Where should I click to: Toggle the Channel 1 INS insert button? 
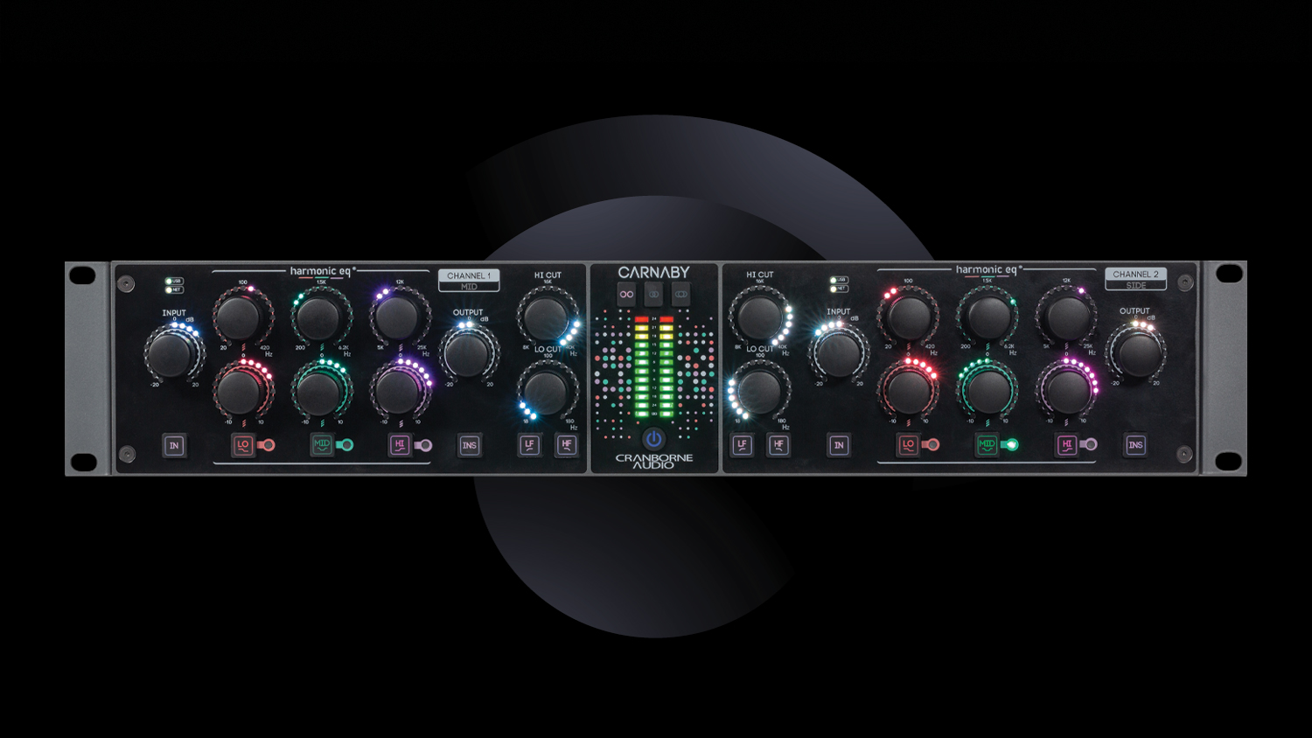[x=470, y=446]
